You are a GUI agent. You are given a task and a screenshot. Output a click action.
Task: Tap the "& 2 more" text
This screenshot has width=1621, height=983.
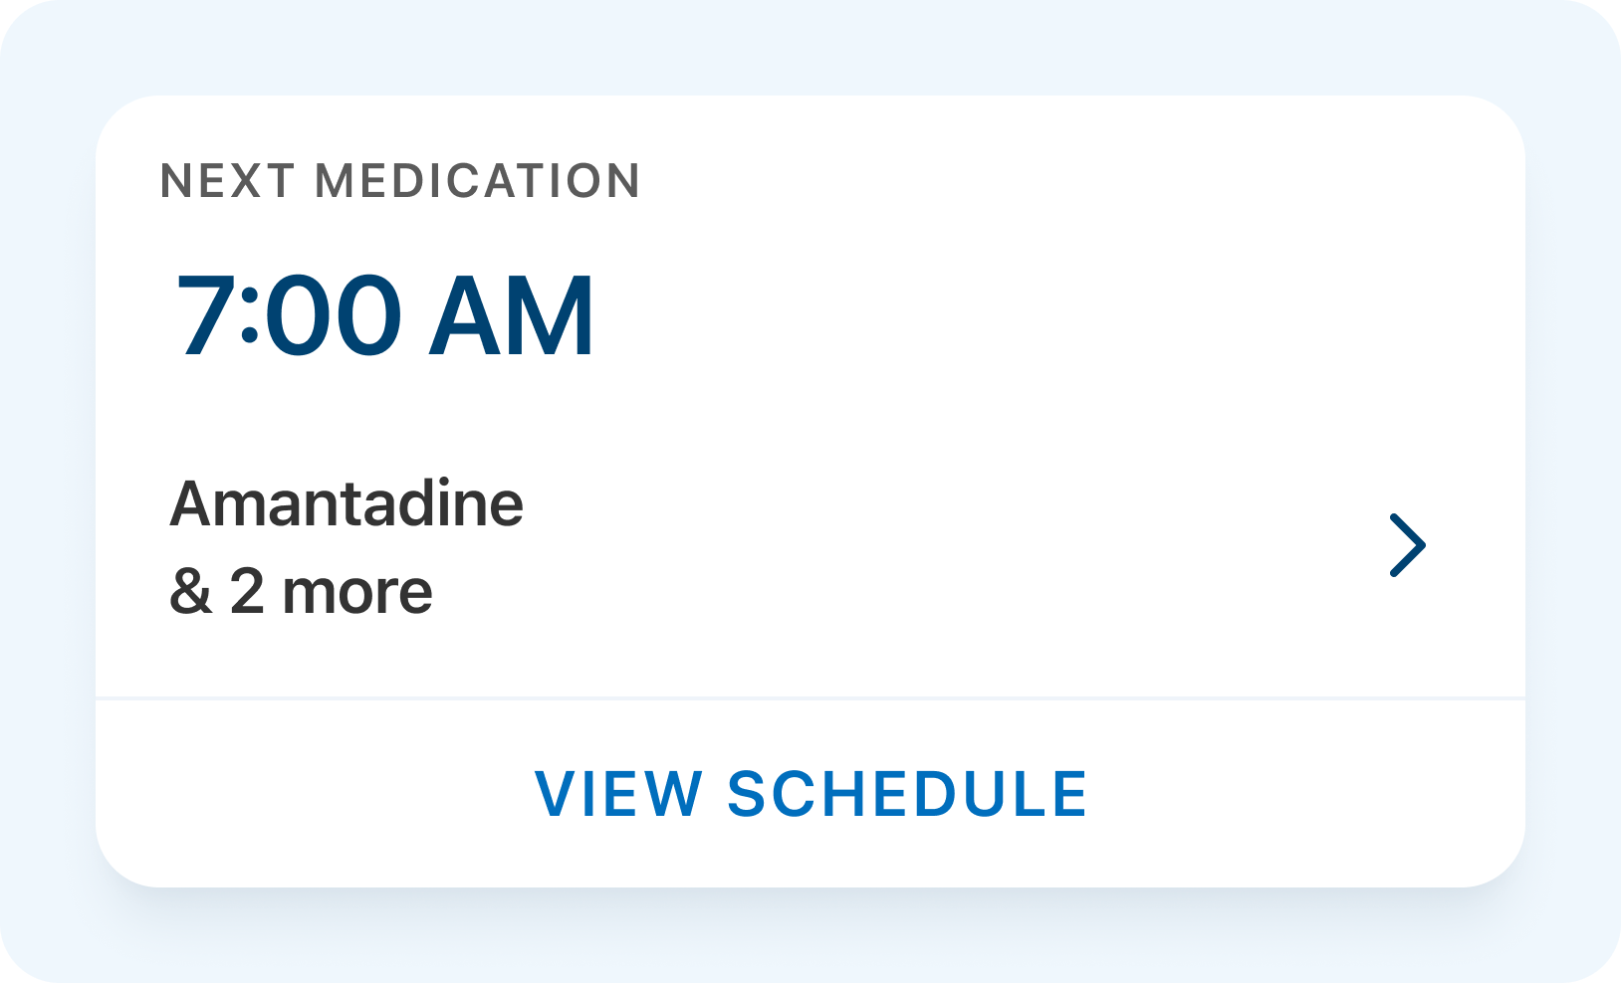pos(301,592)
